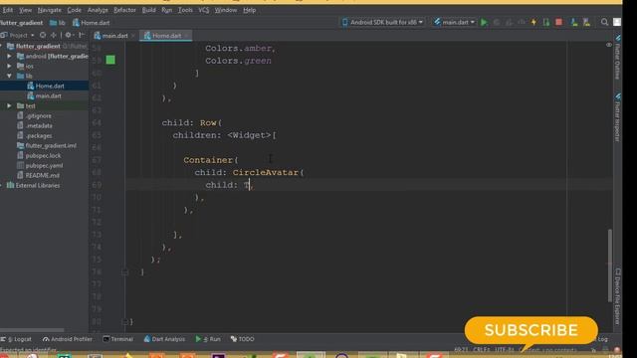The image size is (637, 358).
Task: Select flutter_gradient.iml in the project tree
Action: tap(51, 146)
